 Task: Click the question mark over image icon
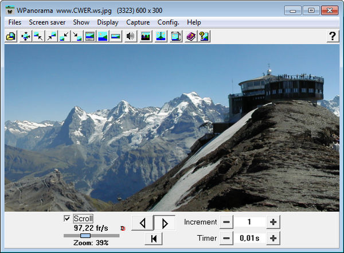[204, 36]
